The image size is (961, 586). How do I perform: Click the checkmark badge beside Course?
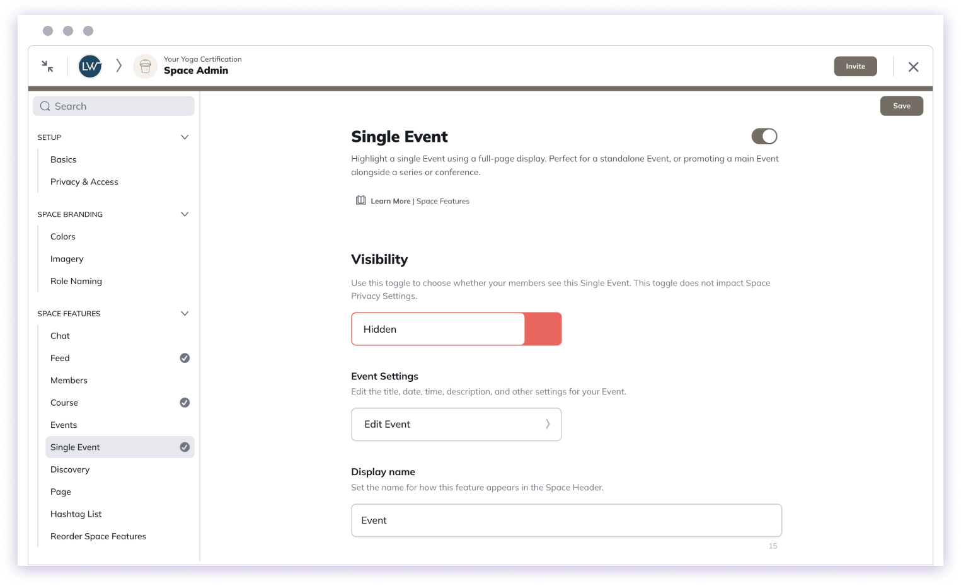[185, 402]
